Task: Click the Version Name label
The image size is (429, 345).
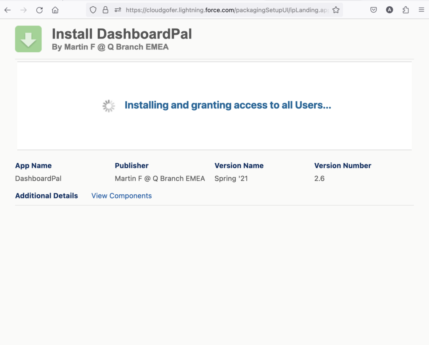Action: pos(239,166)
